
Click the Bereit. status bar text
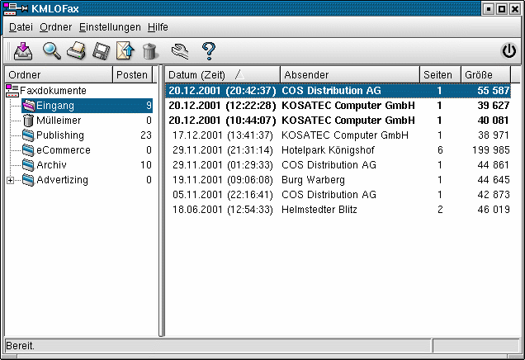(21, 346)
